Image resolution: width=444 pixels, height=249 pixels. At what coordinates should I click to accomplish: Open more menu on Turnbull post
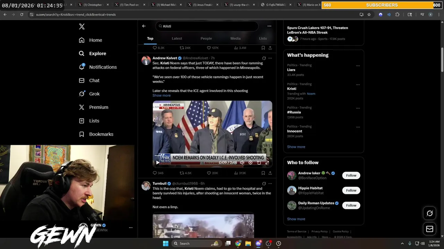(x=270, y=184)
